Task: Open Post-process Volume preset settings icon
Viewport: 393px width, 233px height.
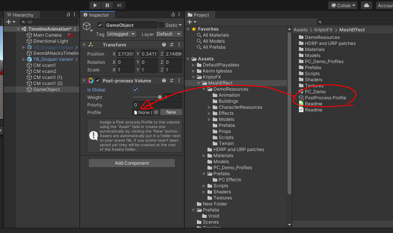Action: 172,80
